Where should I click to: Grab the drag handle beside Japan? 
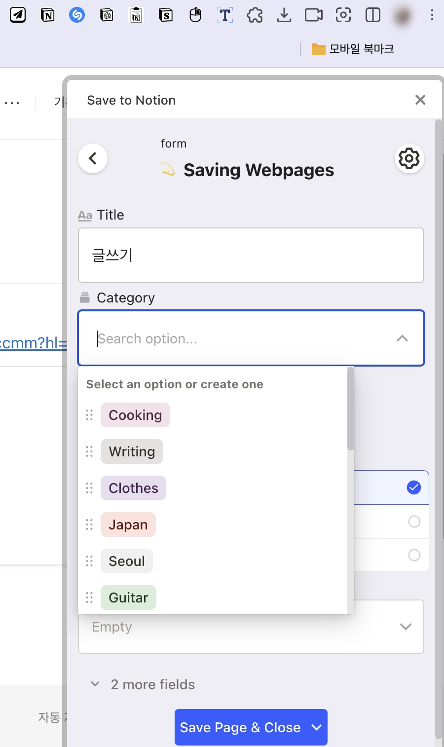[x=89, y=524]
